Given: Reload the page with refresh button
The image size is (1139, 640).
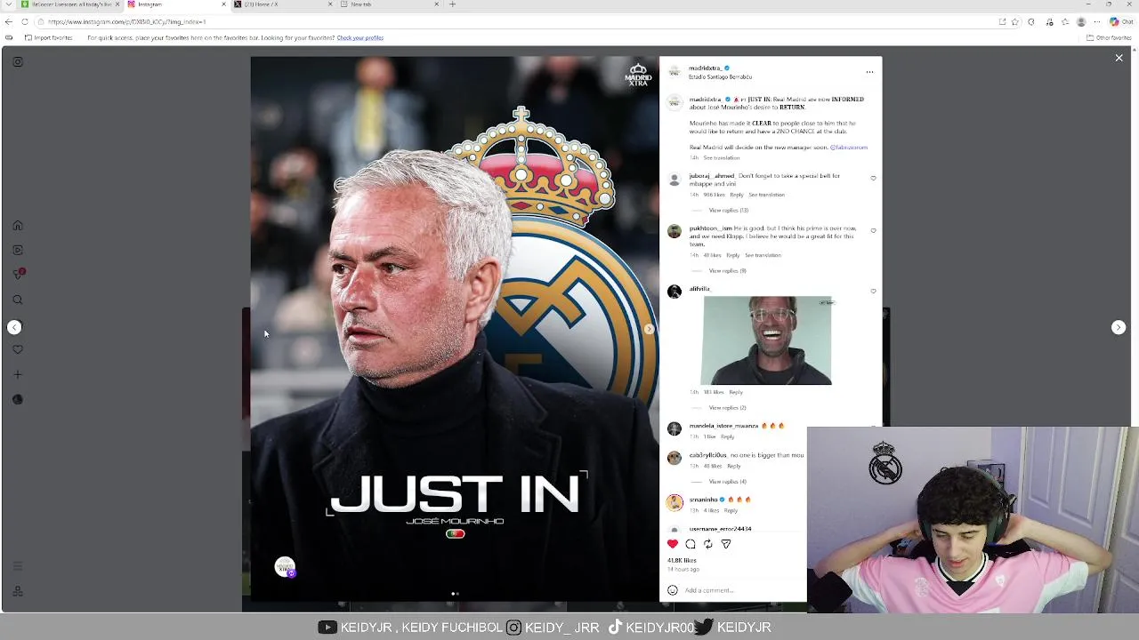Looking at the screenshot, I should click(x=25, y=22).
